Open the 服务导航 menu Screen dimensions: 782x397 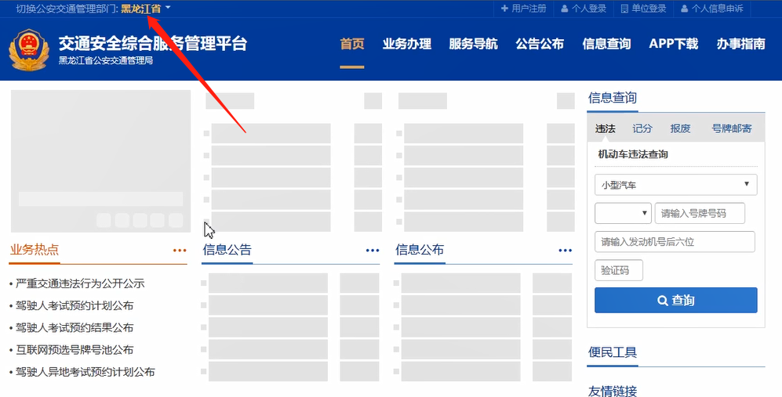click(473, 44)
